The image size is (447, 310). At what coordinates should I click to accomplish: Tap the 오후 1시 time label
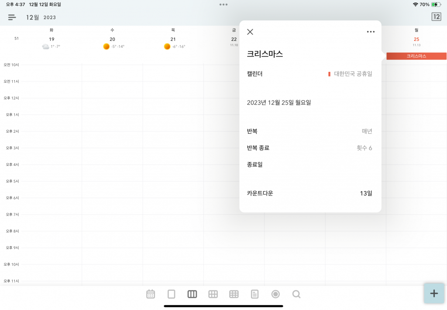pos(12,115)
